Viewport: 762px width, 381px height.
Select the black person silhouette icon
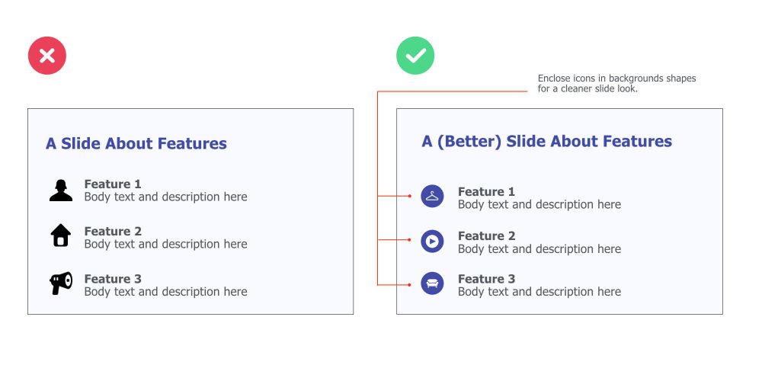61,190
